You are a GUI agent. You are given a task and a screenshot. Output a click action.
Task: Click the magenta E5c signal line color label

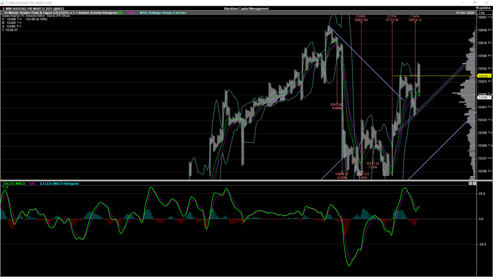tap(32, 183)
